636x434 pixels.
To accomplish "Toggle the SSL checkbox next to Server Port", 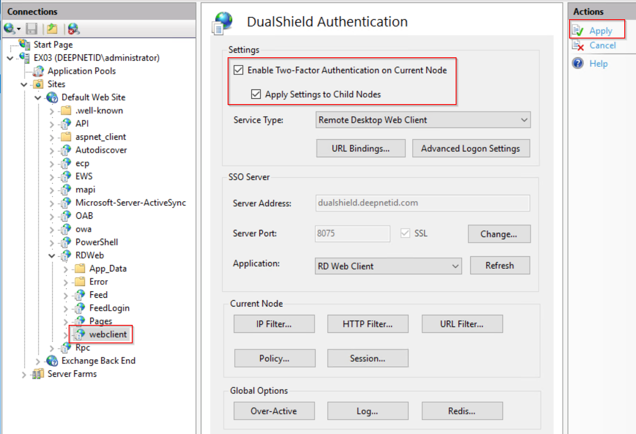I will point(405,233).
